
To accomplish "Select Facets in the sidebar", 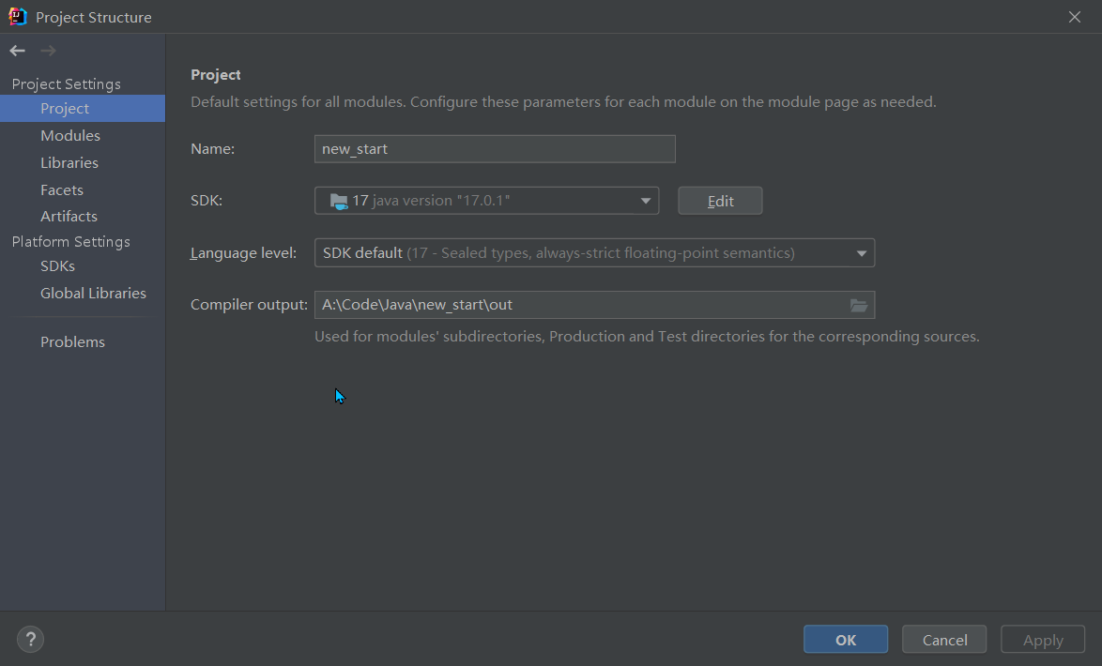I will coord(62,189).
